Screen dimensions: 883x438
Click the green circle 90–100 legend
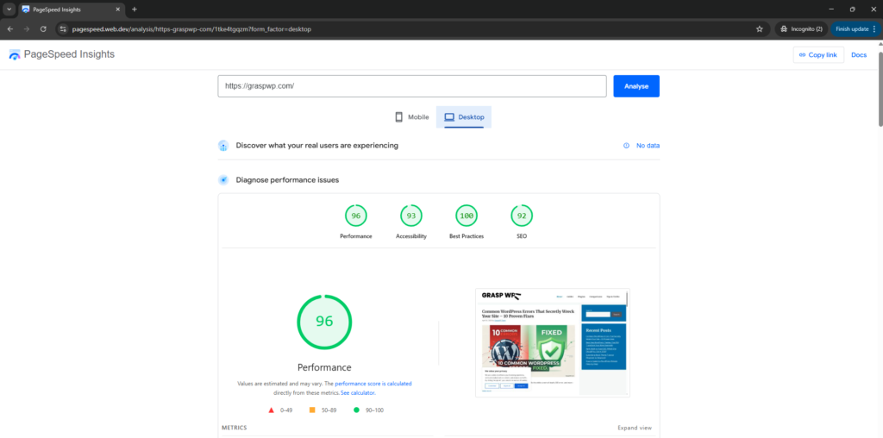(369, 410)
